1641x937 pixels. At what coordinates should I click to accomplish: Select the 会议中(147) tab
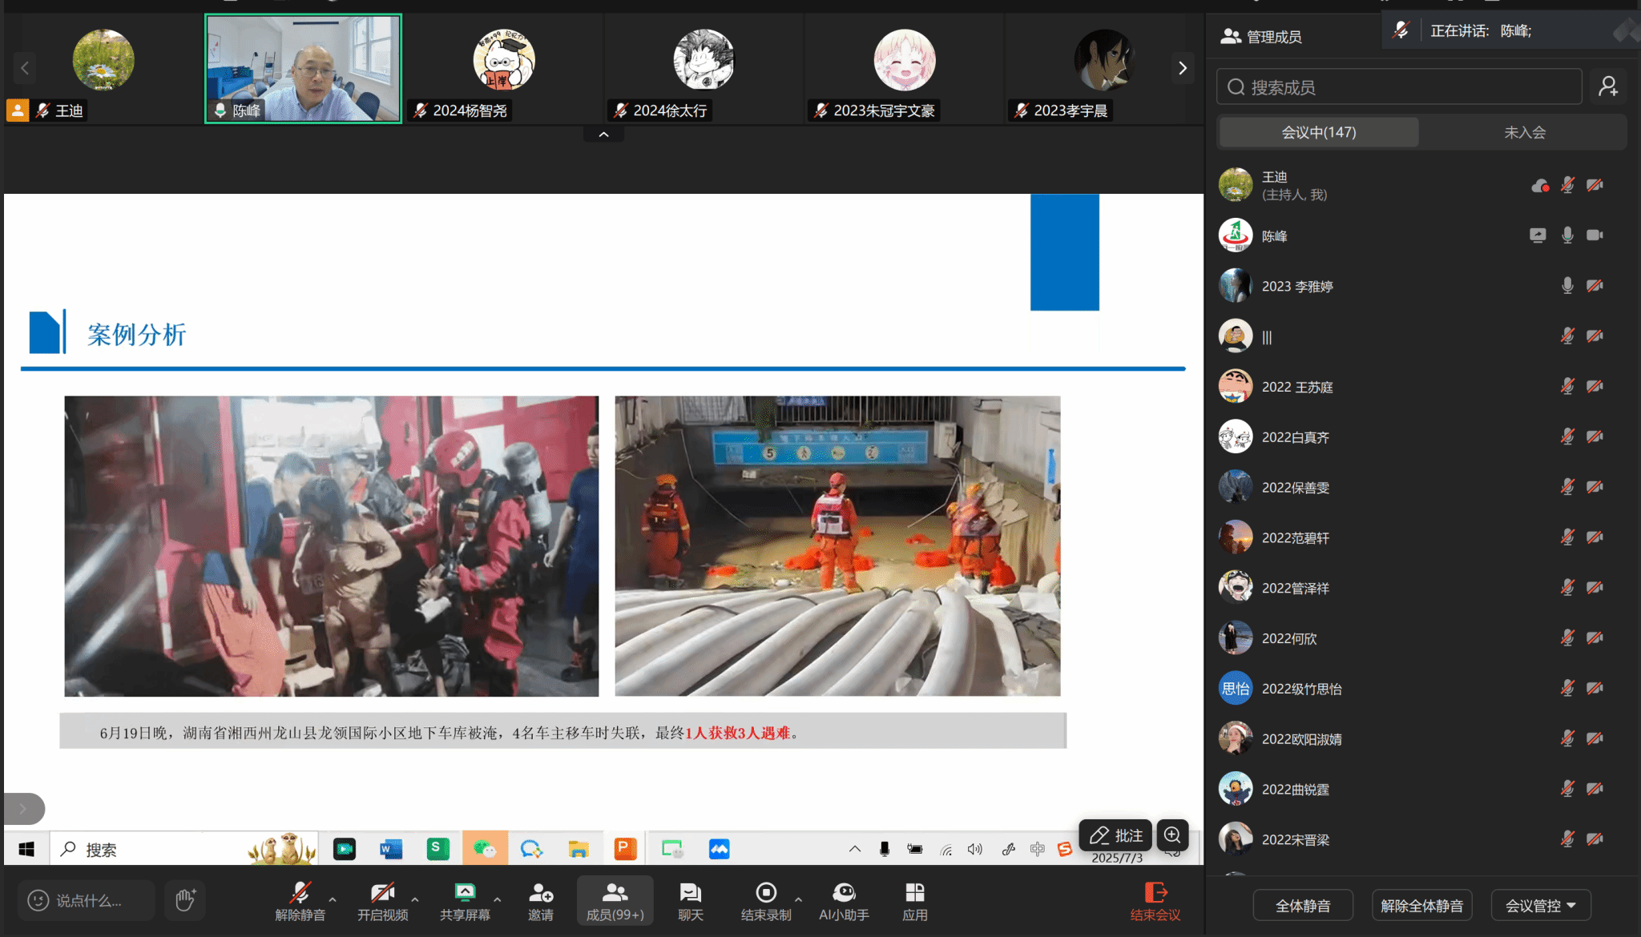tap(1319, 132)
